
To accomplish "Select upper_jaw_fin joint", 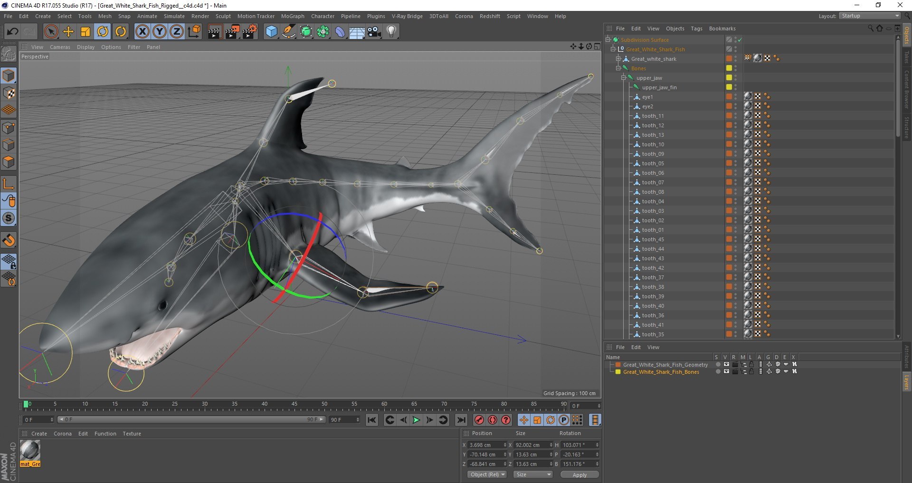I will pos(659,87).
